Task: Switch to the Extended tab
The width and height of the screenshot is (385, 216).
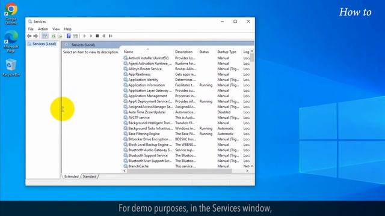Action: point(72,176)
